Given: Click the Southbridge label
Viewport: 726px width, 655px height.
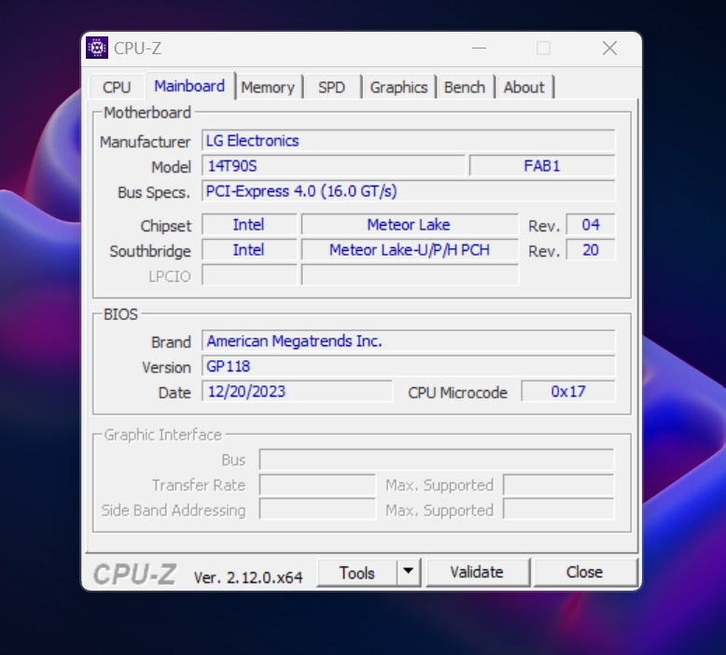Looking at the screenshot, I should 150,251.
